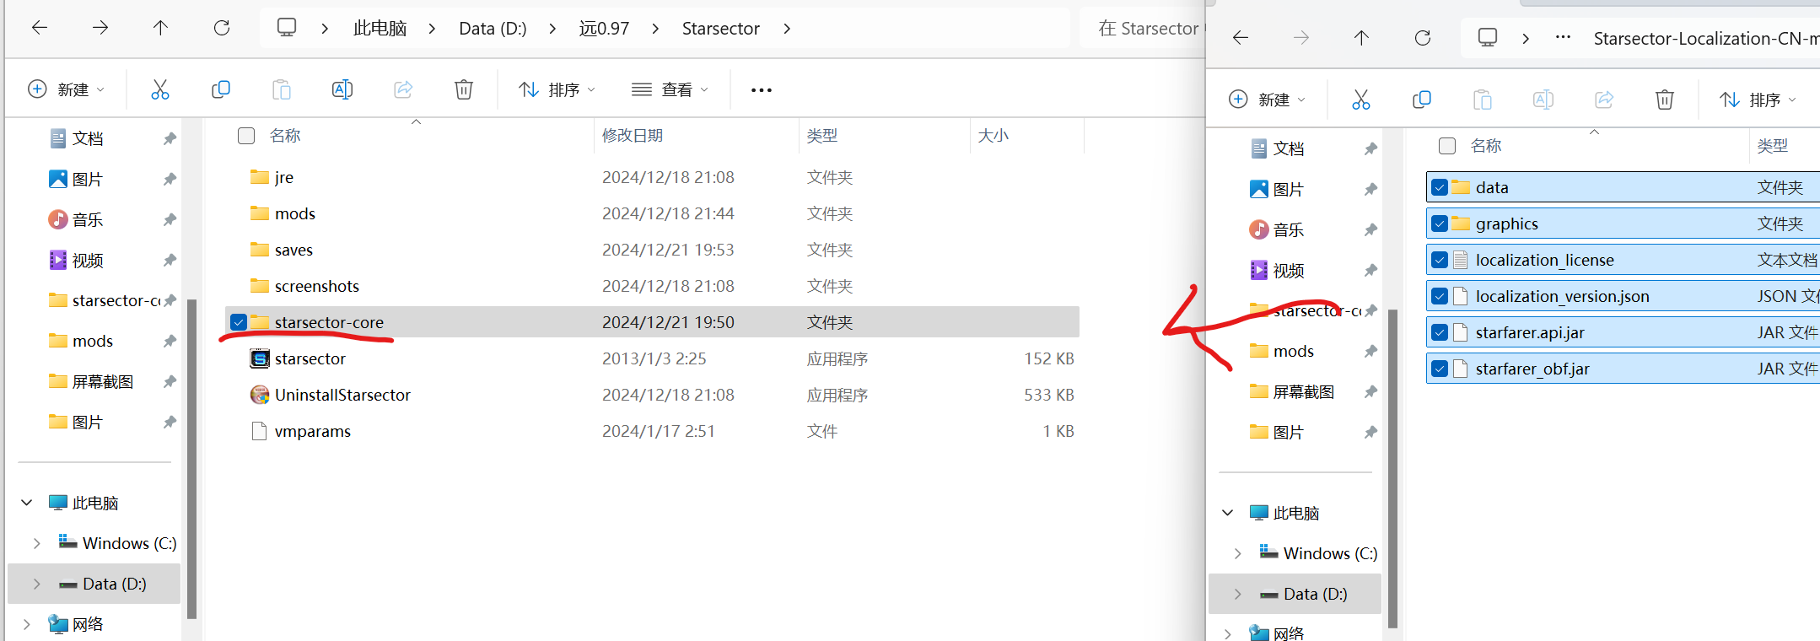The height and width of the screenshot is (641, 1820).
Task: Click the Up arrow in left window navigation
Action: coord(160,29)
